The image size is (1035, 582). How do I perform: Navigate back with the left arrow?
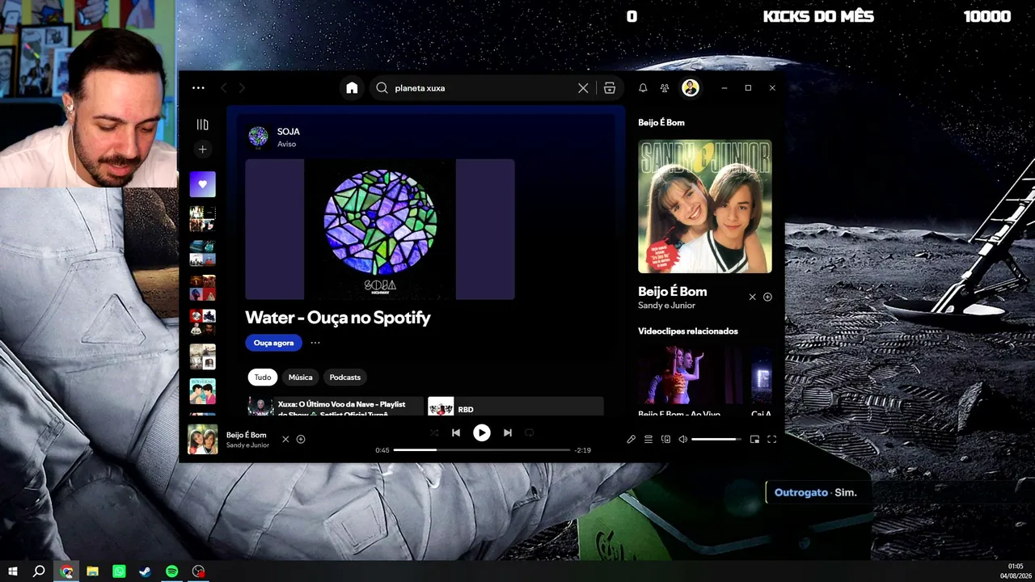point(224,88)
